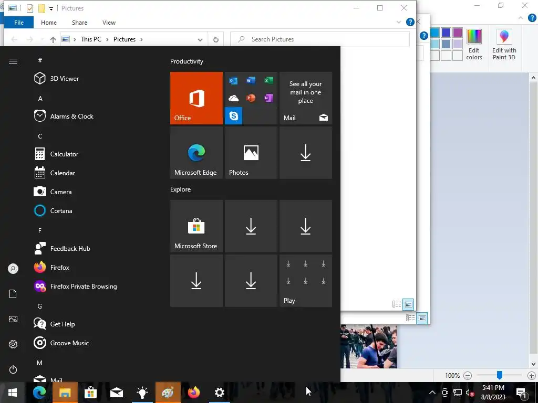The image size is (538, 403).
Task: Open Tips lightbulb in taskbar
Action: pyautogui.click(x=142, y=393)
